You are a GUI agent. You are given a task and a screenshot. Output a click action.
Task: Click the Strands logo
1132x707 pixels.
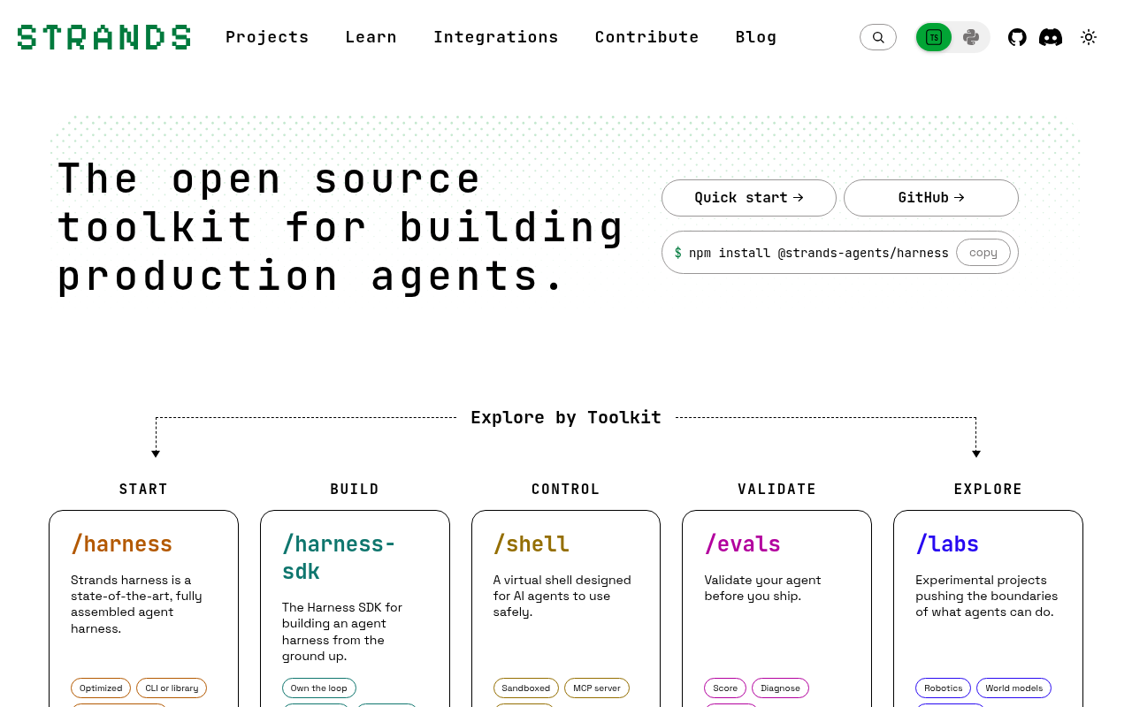[103, 37]
